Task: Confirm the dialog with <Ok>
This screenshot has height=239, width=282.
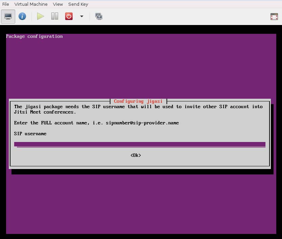Action: coord(136,155)
